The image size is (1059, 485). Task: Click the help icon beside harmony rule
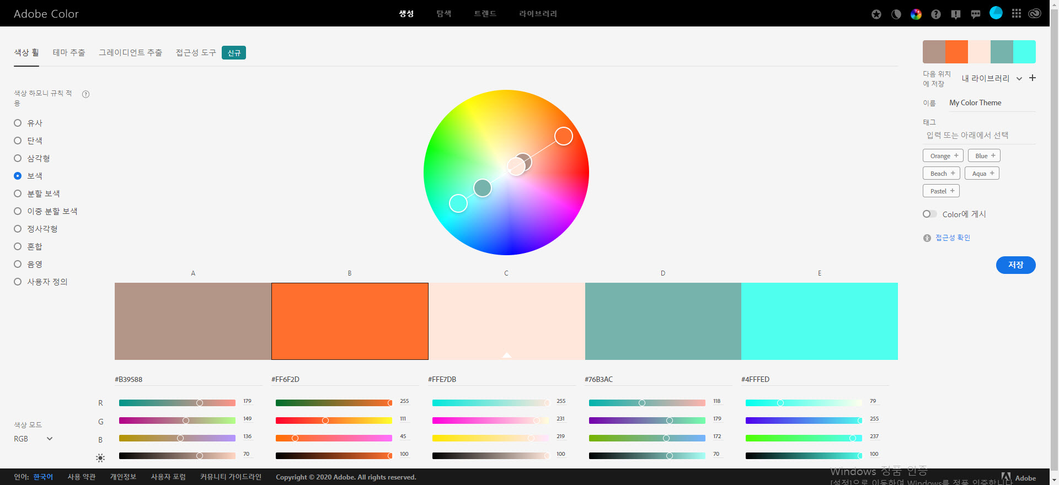click(x=86, y=94)
